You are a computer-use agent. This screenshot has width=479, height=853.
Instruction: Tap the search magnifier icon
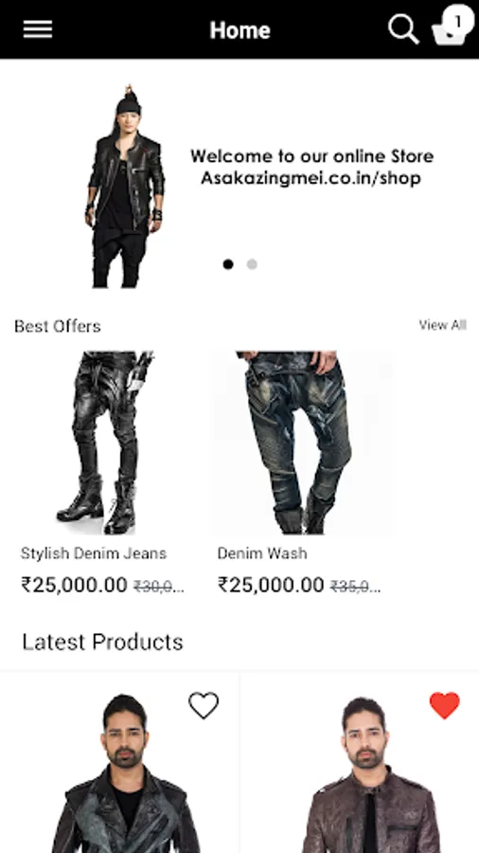tap(403, 28)
